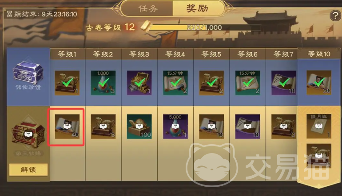This screenshot has height=196, width=342.
Task: Select the locked 5,000 vase reward
Action: 175,127
